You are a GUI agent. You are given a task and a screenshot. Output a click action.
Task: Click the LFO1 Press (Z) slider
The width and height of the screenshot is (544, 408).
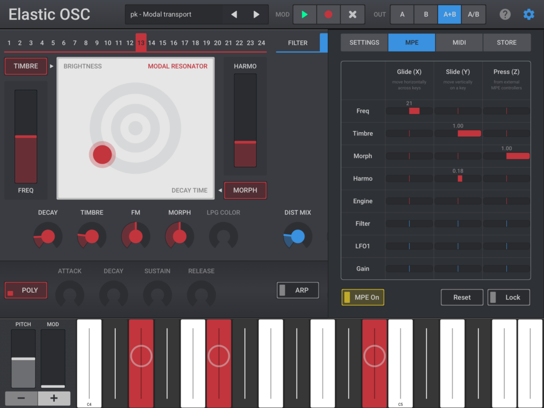point(506,246)
